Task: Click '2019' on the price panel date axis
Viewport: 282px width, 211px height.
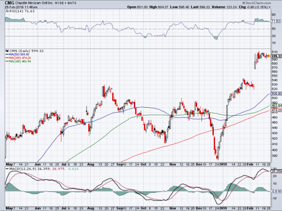Action: pos(223,164)
